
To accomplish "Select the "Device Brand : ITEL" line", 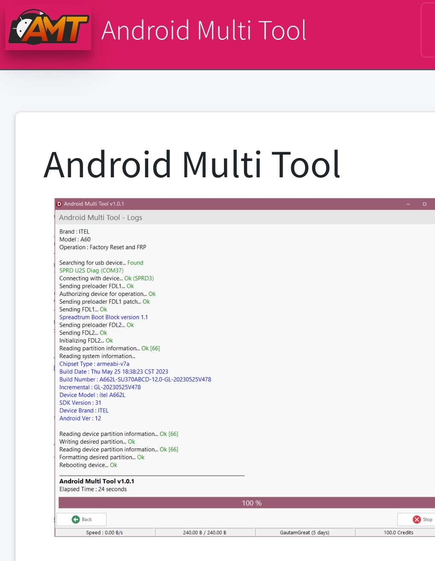I will 84,411.
